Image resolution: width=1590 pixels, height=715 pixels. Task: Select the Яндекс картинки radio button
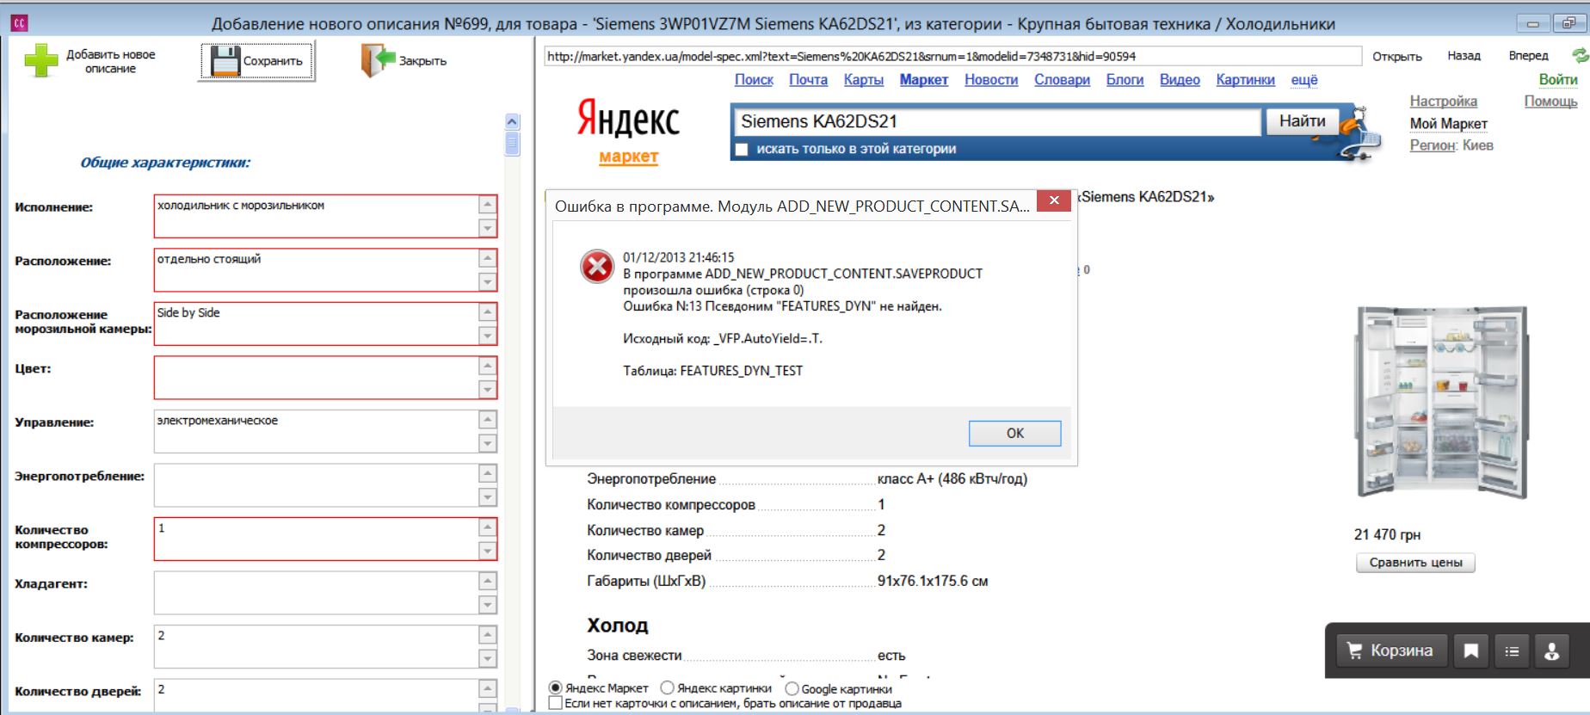pyautogui.click(x=667, y=688)
